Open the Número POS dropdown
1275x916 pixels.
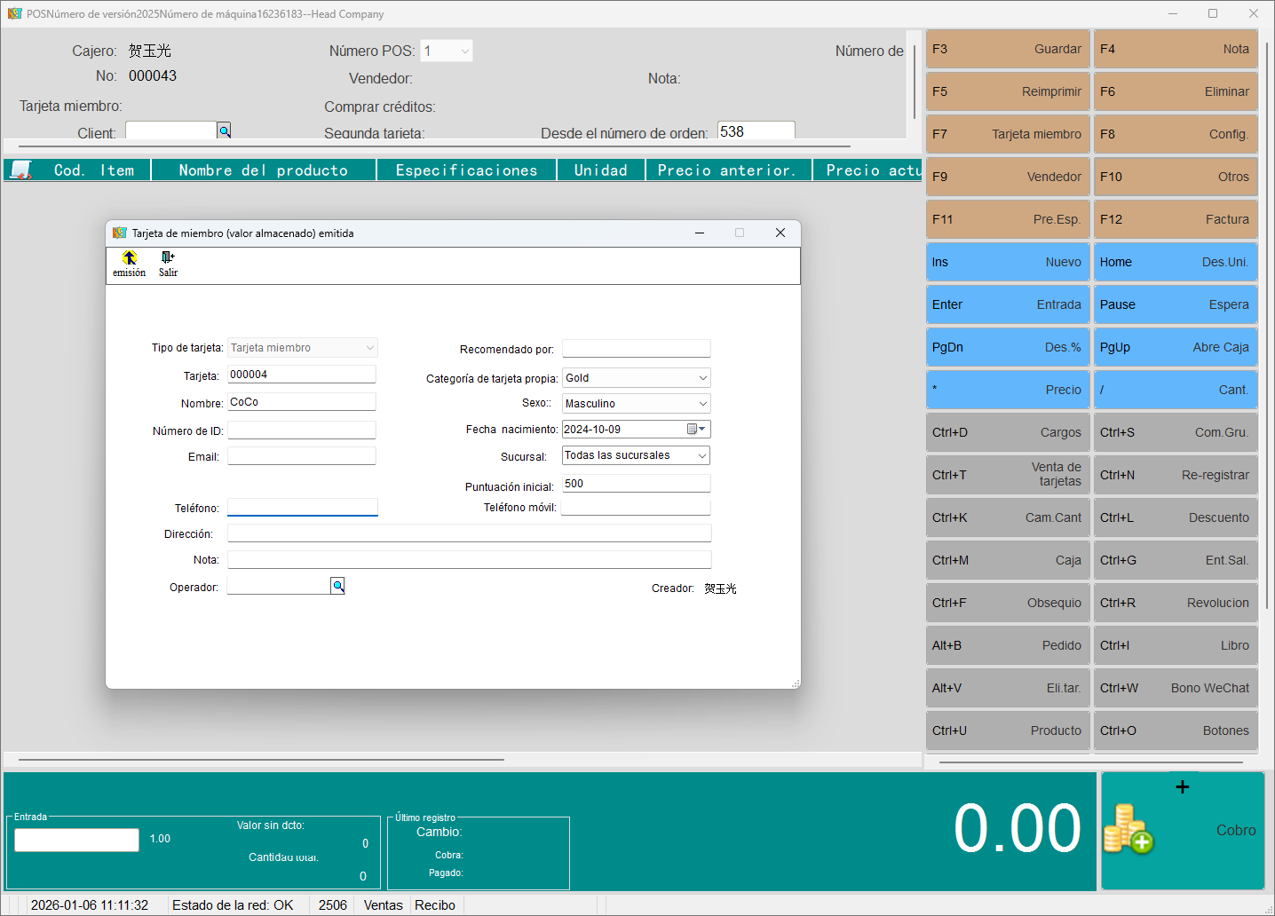coord(464,51)
